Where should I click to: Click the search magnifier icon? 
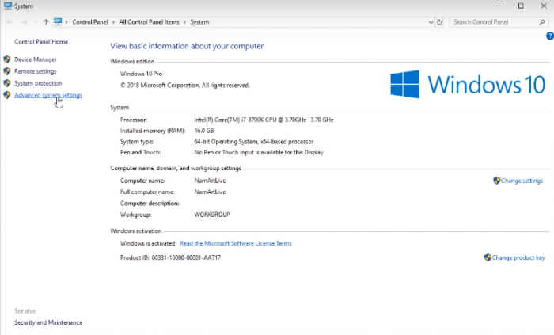click(542, 22)
